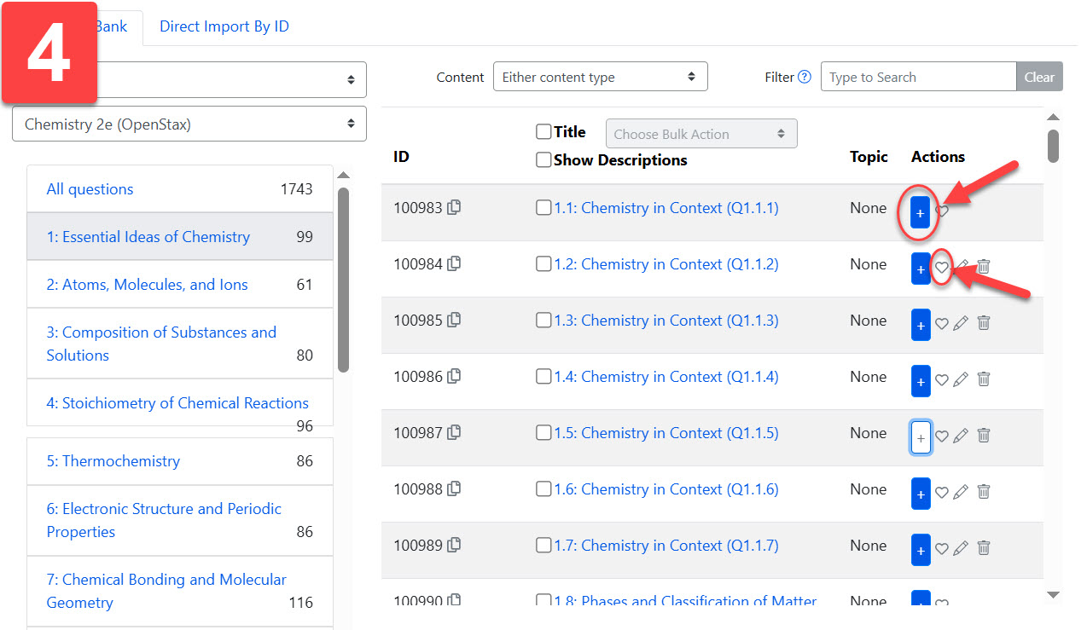The image size is (1087, 630).
Task: Add question 100983 with the plus button
Action: pos(921,212)
